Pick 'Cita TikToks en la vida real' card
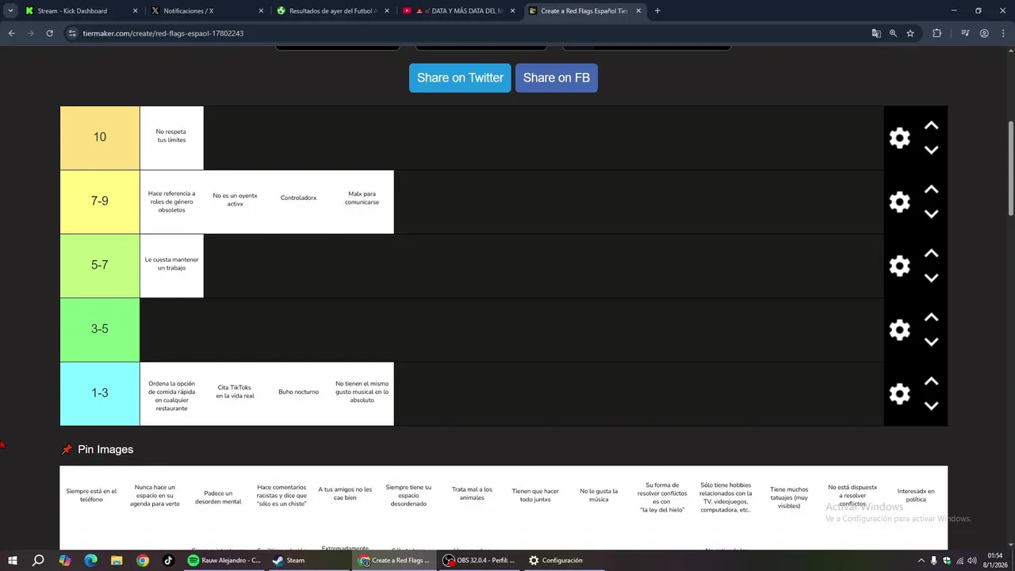The width and height of the screenshot is (1015, 571). pos(235,394)
